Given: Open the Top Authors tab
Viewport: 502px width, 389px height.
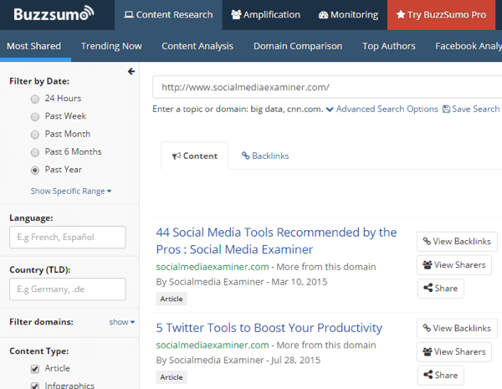Looking at the screenshot, I should (x=389, y=46).
